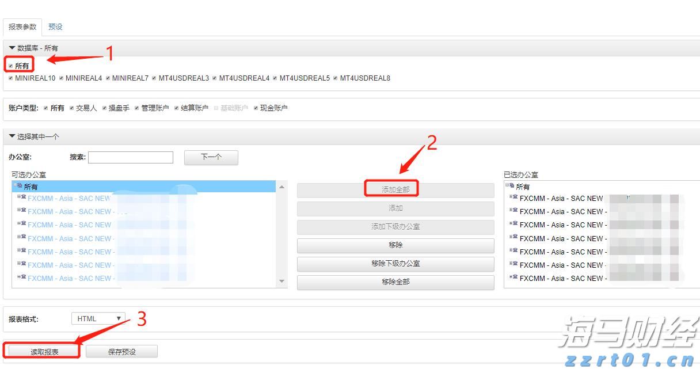This screenshot has width=700, height=369.
Task: Click scroll up arrow of 可选办公室 list
Action: (x=281, y=187)
